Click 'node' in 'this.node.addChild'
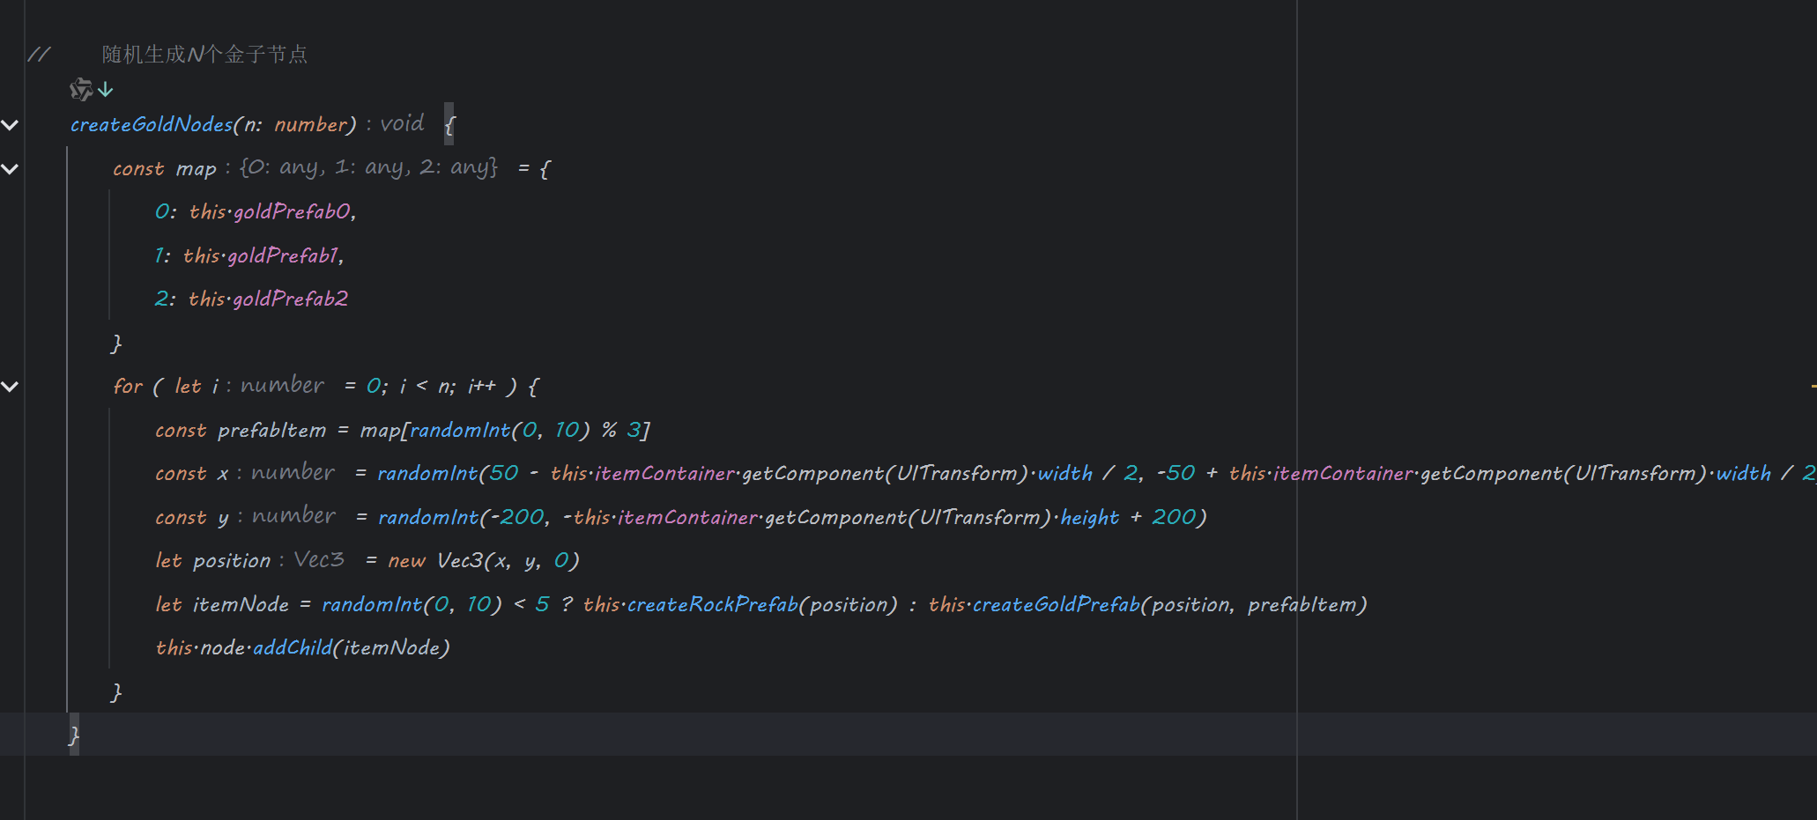1817x820 pixels. [x=223, y=648]
